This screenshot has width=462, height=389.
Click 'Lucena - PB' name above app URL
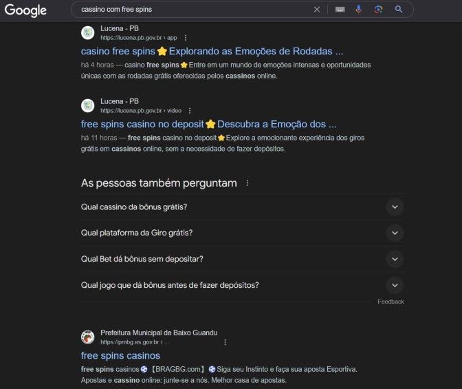[120, 29]
